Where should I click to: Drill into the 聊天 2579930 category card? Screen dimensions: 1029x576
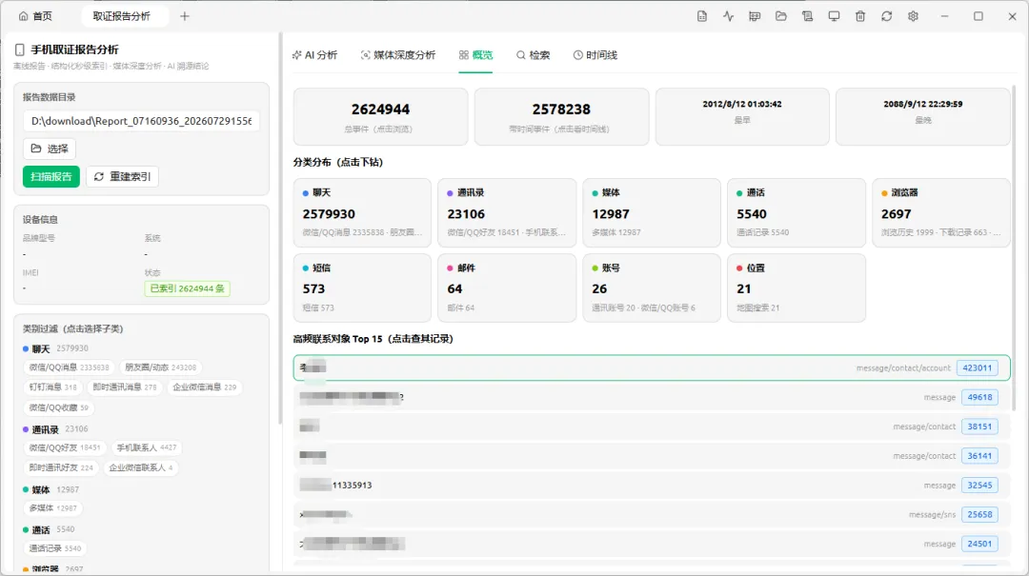point(362,212)
